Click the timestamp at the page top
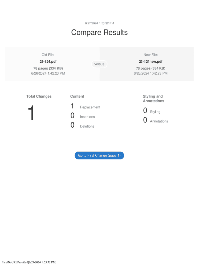The height and width of the screenshot is (265, 199). pos(99,24)
